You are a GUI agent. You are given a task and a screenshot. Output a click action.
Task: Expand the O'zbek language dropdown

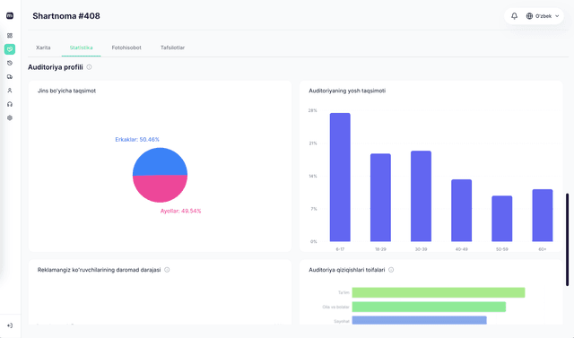pyautogui.click(x=543, y=16)
